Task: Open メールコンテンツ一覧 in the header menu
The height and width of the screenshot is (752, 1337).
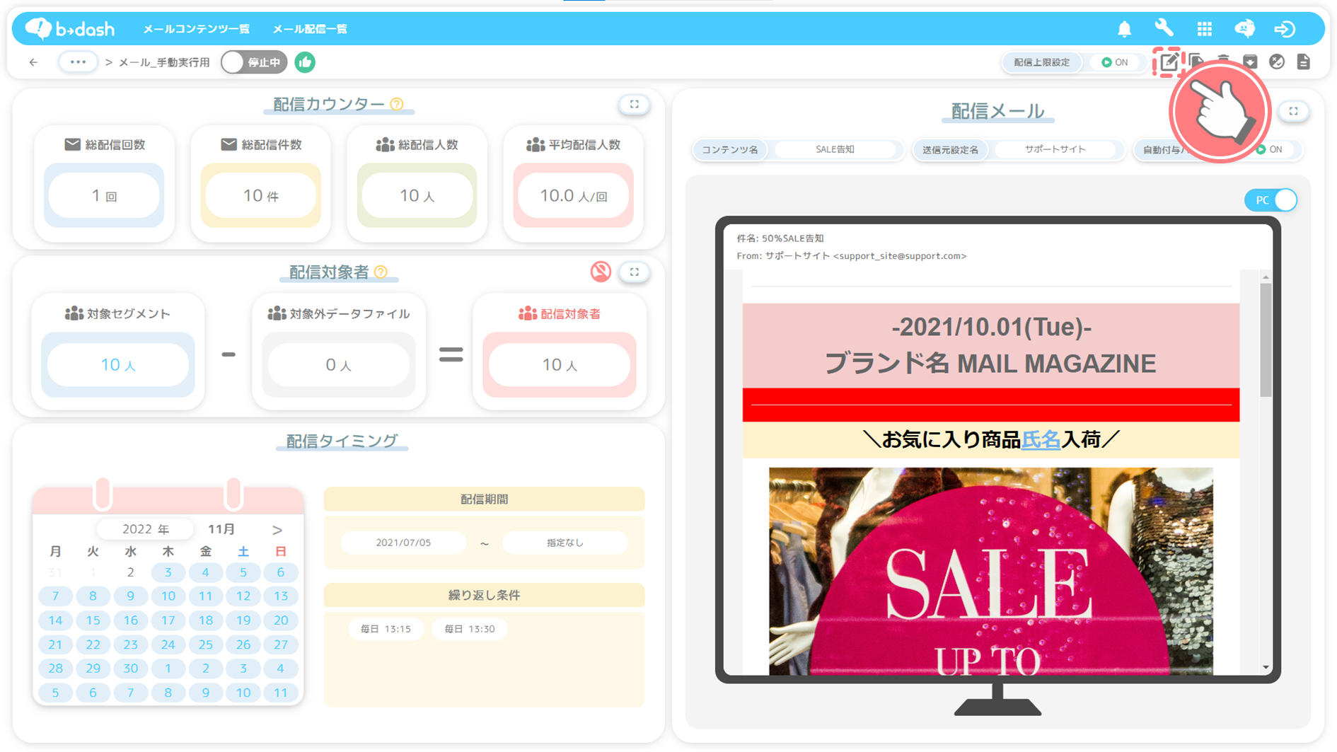Action: tap(197, 29)
